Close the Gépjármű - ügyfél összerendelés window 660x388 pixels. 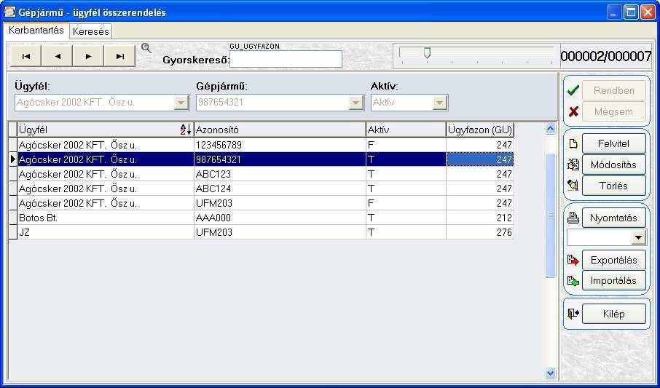pyautogui.click(x=648, y=12)
